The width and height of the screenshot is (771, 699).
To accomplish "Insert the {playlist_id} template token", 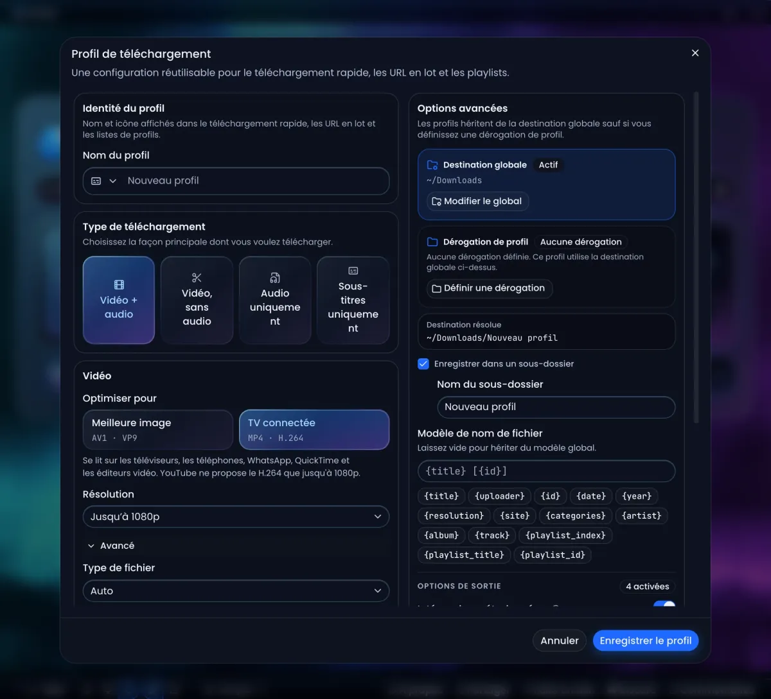I will point(553,555).
